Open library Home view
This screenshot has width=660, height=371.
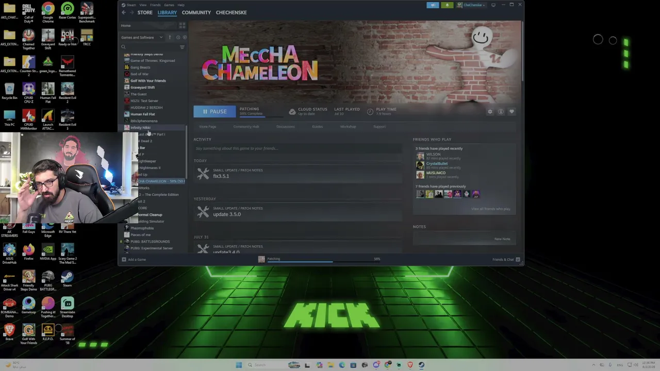[x=126, y=25]
